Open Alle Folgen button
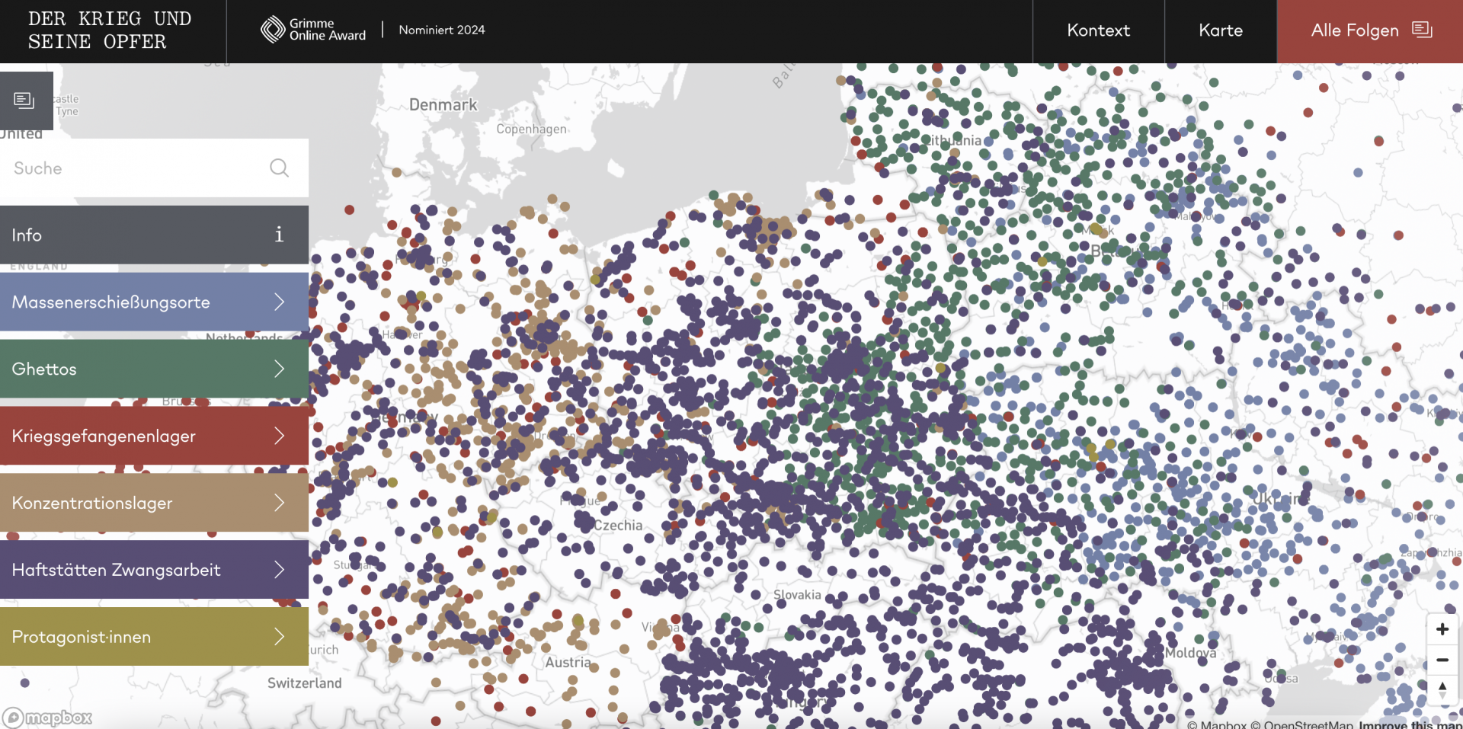Screen dimensions: 1463x729 1354,30
